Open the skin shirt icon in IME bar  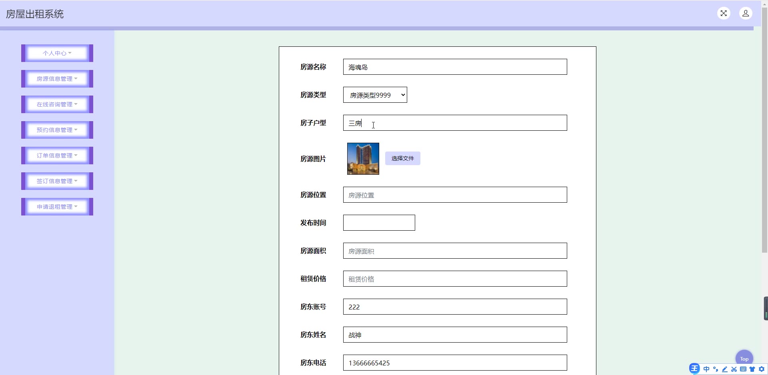coord(752,369)
